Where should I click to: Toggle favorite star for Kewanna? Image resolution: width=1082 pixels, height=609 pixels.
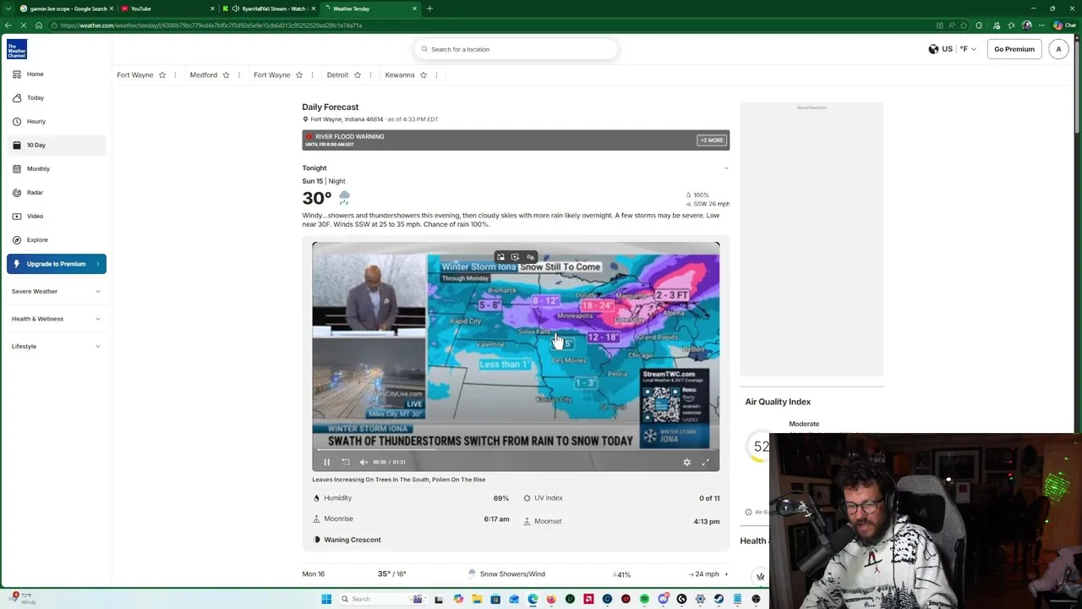coord(424,74)
